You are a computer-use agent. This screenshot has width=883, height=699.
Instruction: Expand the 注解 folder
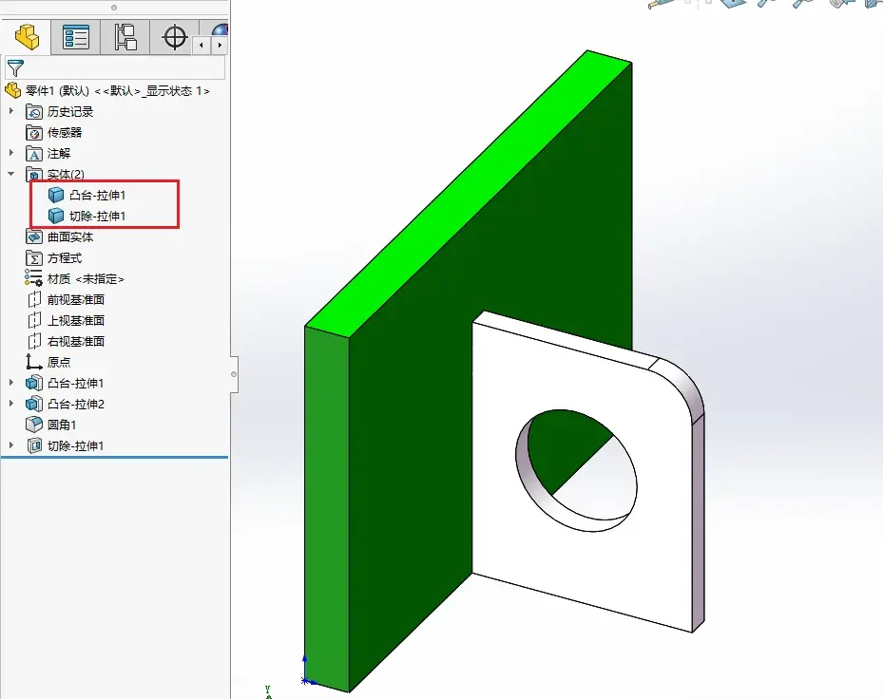click(x=11, y=153)
